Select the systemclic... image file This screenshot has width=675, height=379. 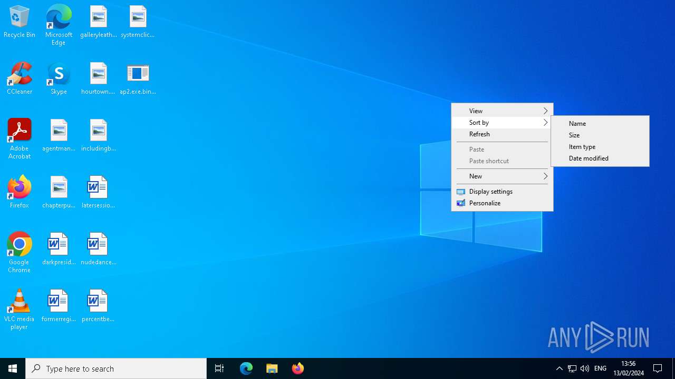pyautogui.click(x=138, y=22)
